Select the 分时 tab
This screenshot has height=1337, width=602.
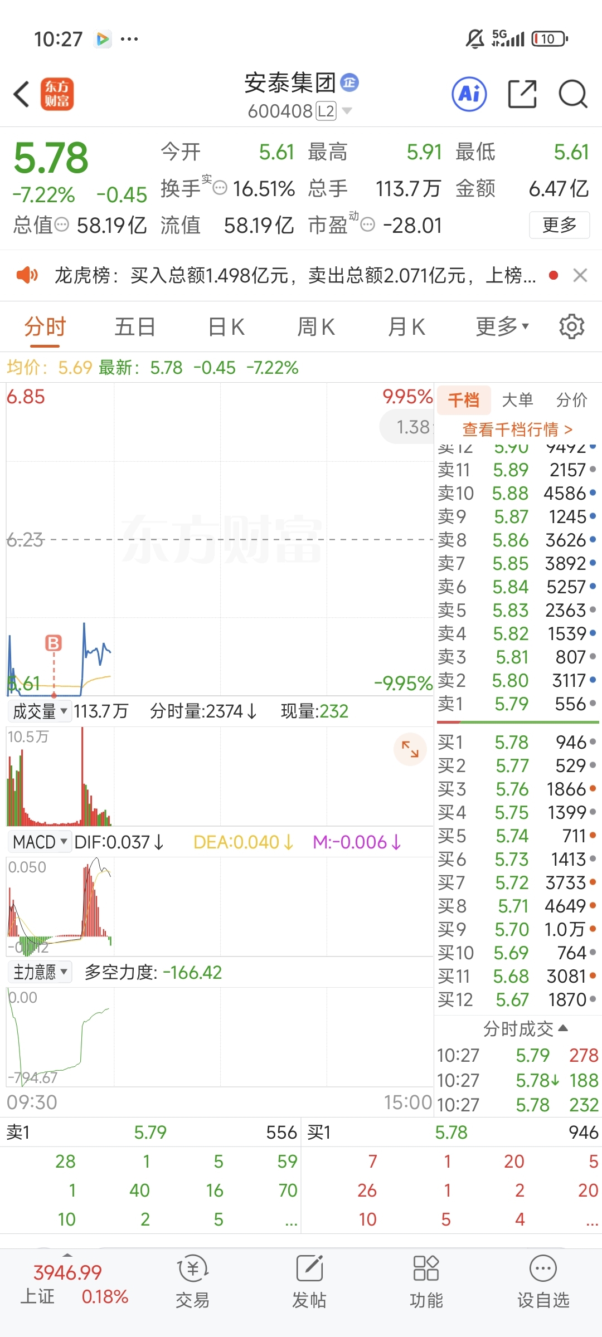45,326
